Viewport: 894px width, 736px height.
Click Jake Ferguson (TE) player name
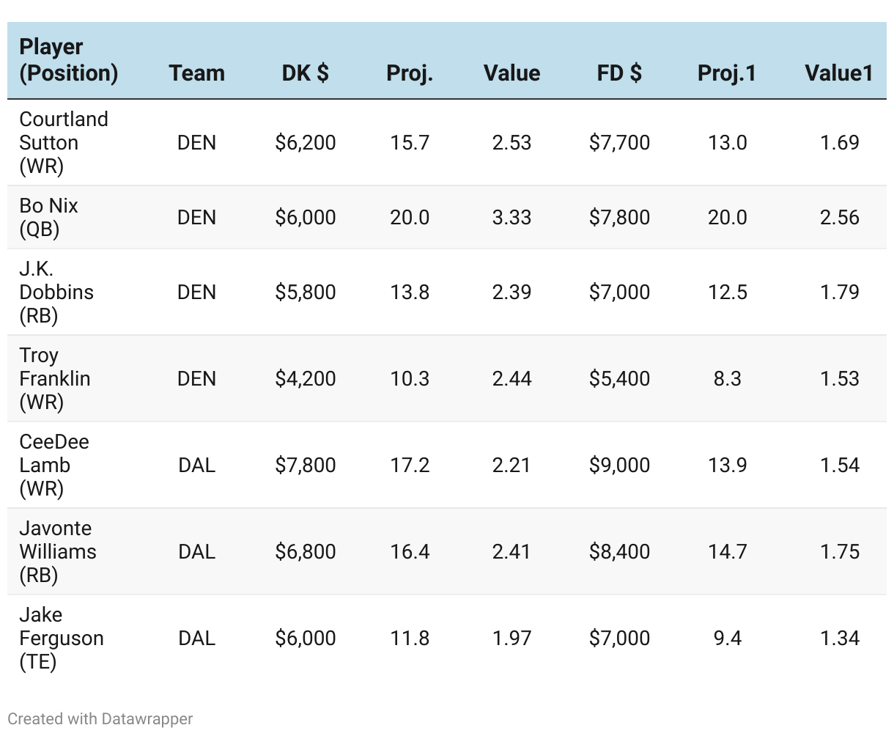click(61, 638)
